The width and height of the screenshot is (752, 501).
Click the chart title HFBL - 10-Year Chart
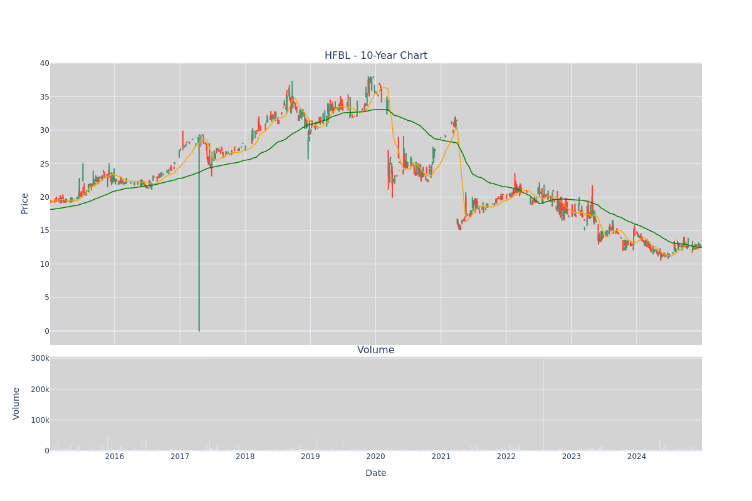point(376,56)
